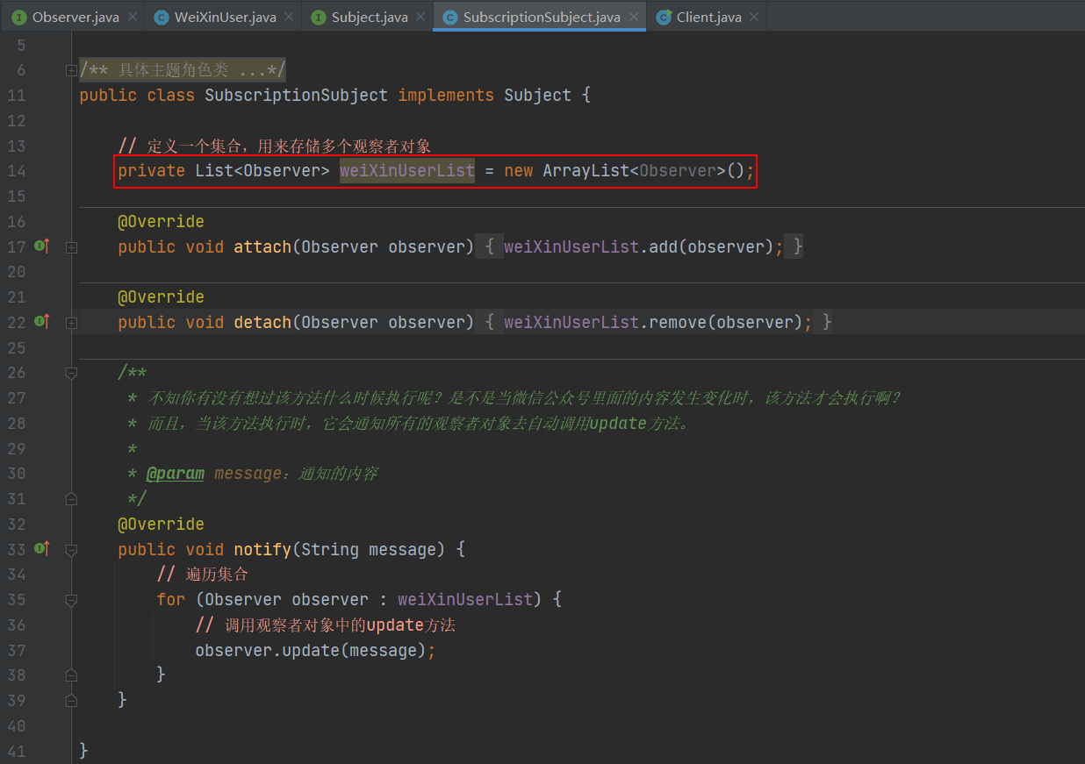Image resolution: width=1085 pixels, height=764 pixels.
Task: Collapse the Javadoc comment starting on line 26
Action: coord(71,374)
